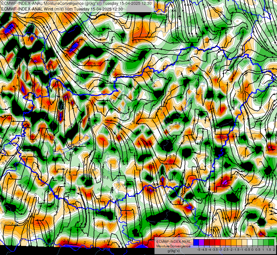
Task: Click the g/(kg*s) unit label in legend
Action: click(173, 251)
